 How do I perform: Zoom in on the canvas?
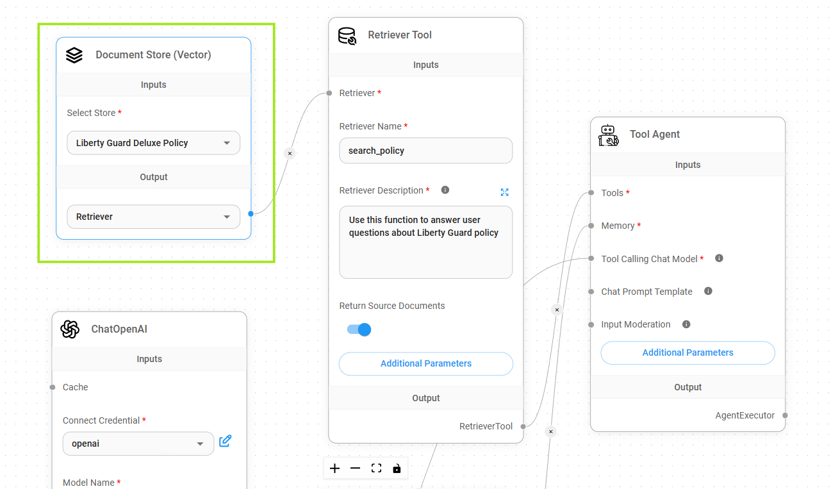pos(334,468)
